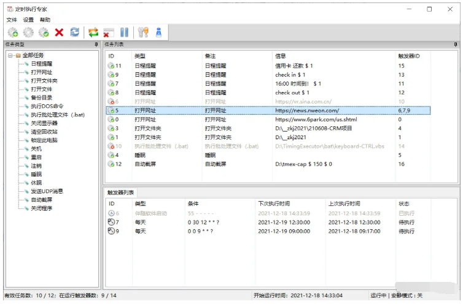Click pin icon of 任务类型 panel
This screenshot has width=463, height=304.
[x=96, y=45]
